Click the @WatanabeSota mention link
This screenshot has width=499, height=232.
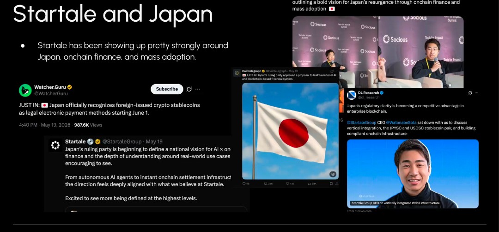(x=401, y=122)
